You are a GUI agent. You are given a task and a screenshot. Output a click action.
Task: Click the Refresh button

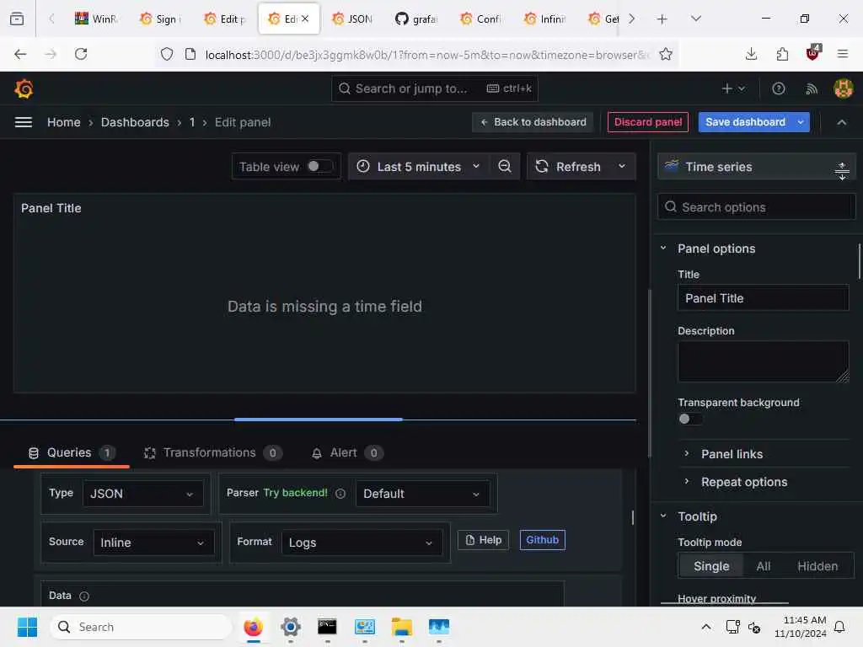pyautogui.click(x=568, y=166)
